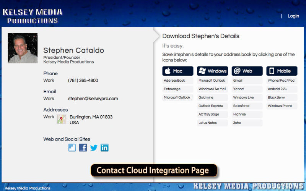Click the Mobile category header
Image resolution: width=306 pixels, height=191 pixels.
(x=282, y=71)
